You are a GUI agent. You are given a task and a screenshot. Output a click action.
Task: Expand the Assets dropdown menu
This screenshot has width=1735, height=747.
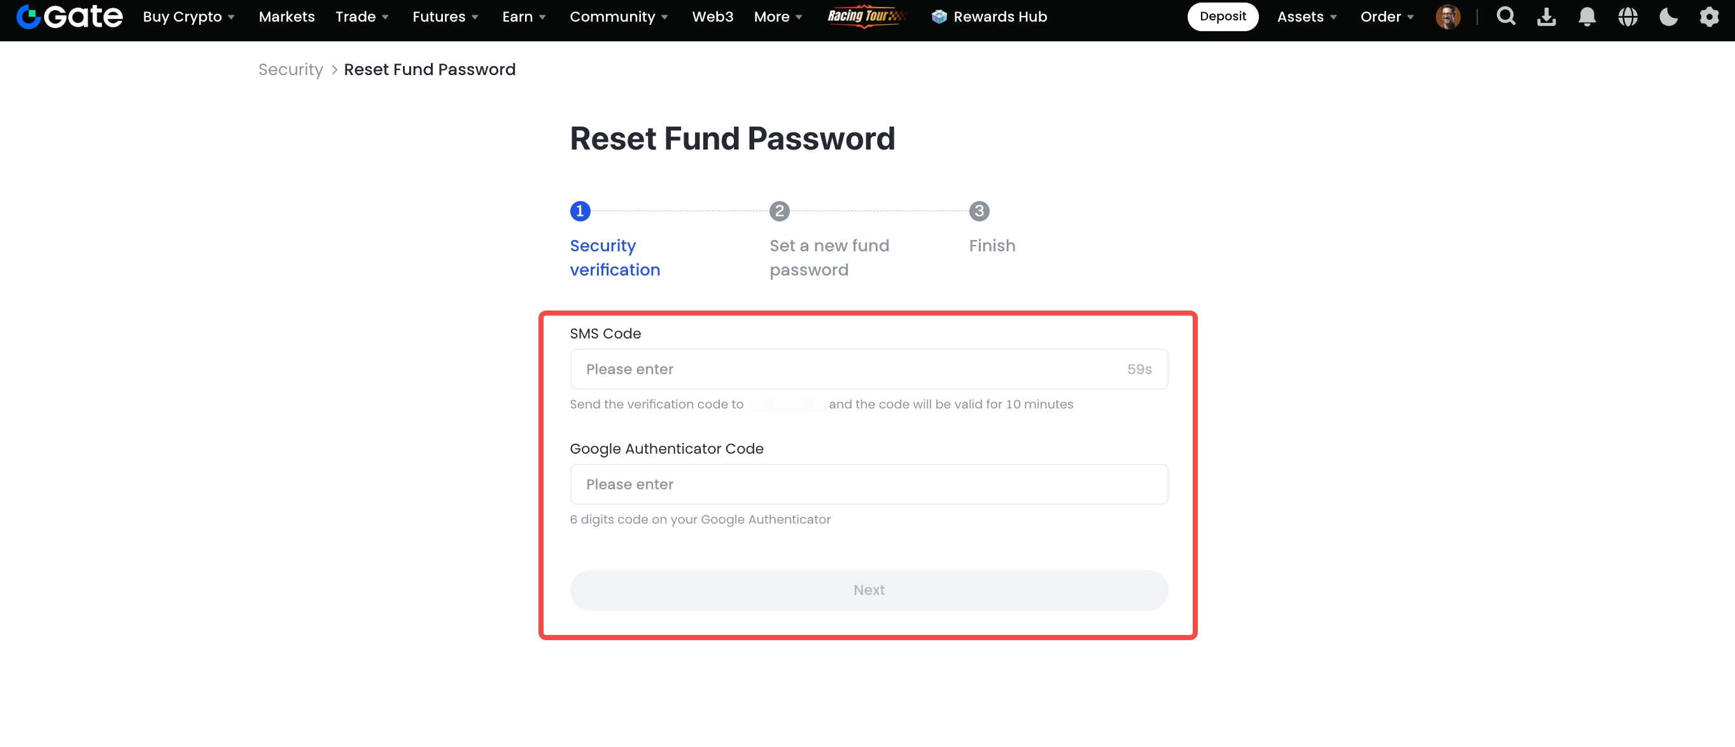tap(1306, 17)
